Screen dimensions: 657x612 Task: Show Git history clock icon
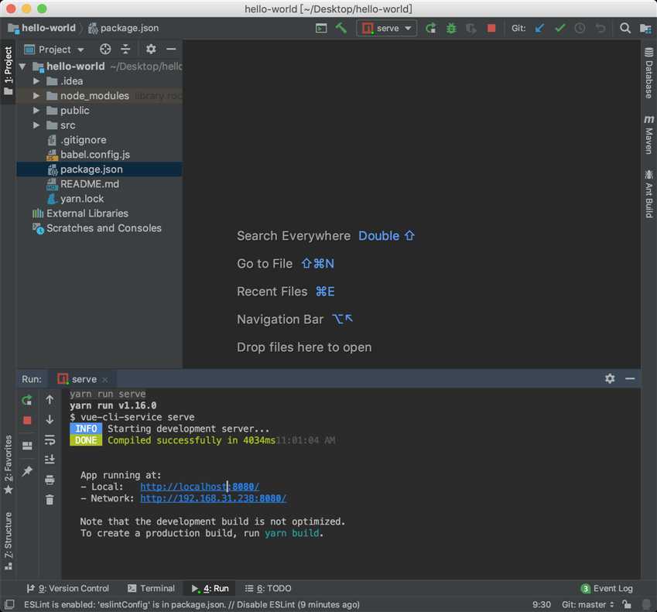[580, 28]
